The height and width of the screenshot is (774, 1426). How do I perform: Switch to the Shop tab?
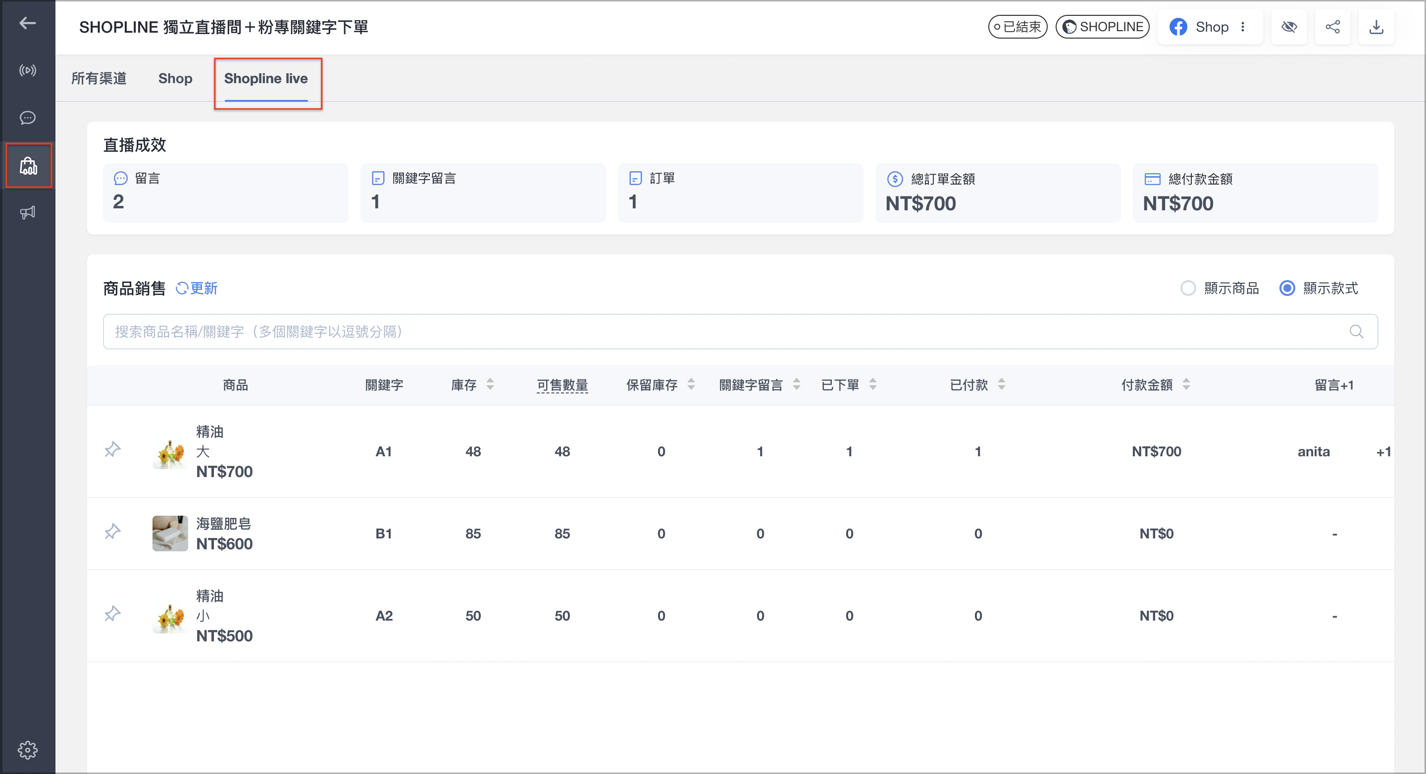click(x=175, y=79)
